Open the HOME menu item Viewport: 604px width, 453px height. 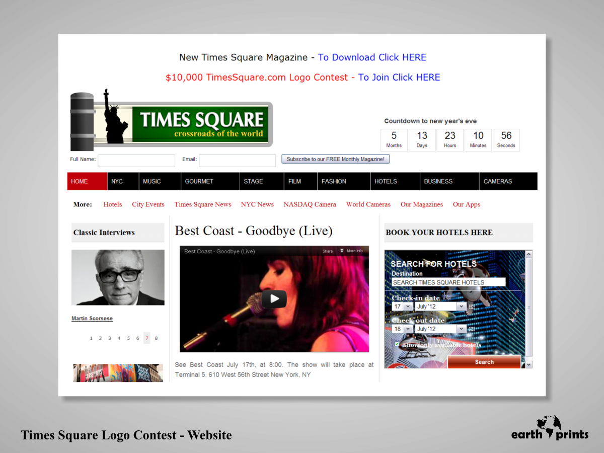(x=87, y=181)
